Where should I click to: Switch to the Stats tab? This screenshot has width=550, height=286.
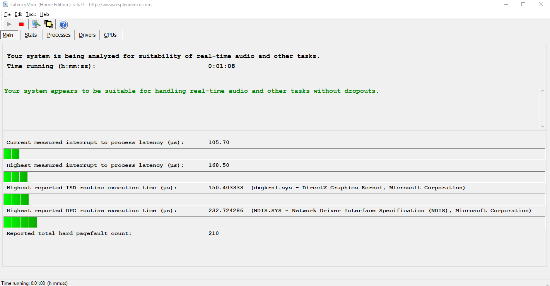coord(31,35)
